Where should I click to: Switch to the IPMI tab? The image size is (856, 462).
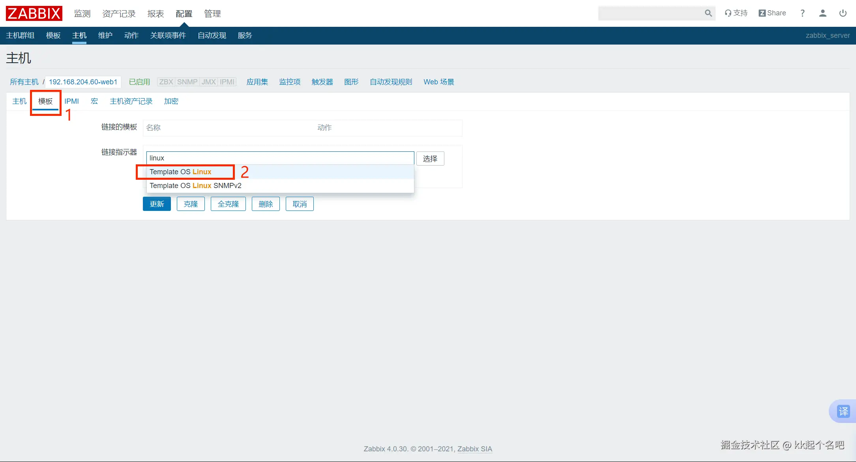71,101
